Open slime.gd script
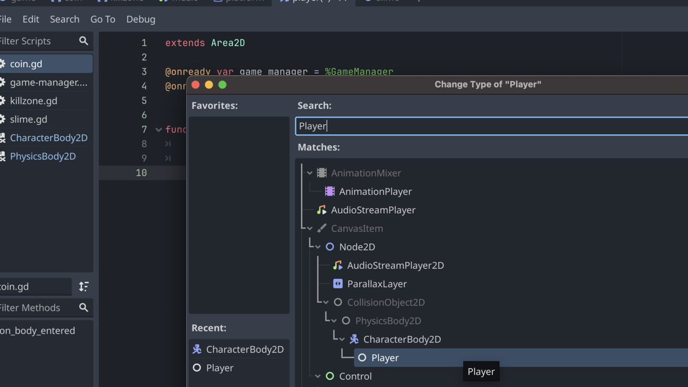The width and height of the screenshot is (688, 387). tap(46, 119)
